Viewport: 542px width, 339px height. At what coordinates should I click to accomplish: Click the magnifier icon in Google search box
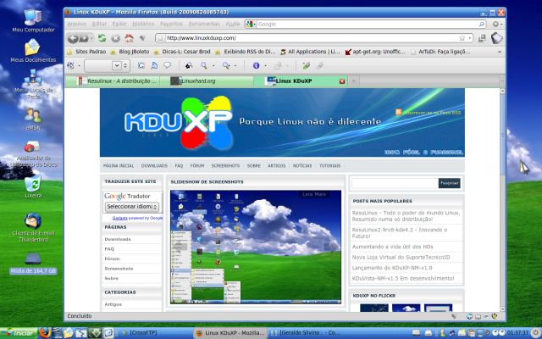coord(482,25)
